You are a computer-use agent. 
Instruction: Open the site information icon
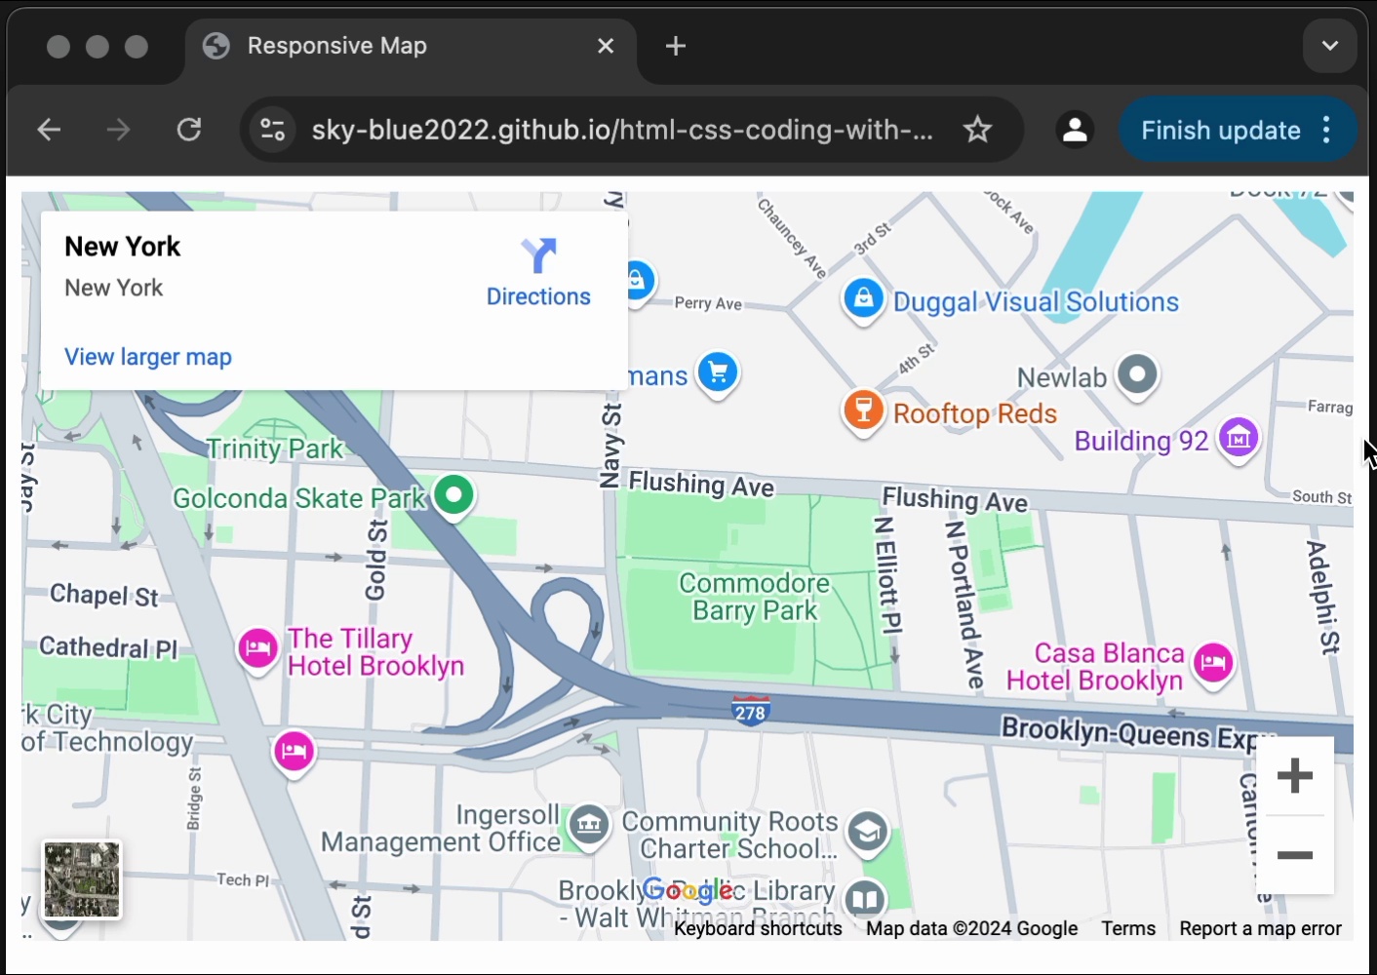coord(272,130)
